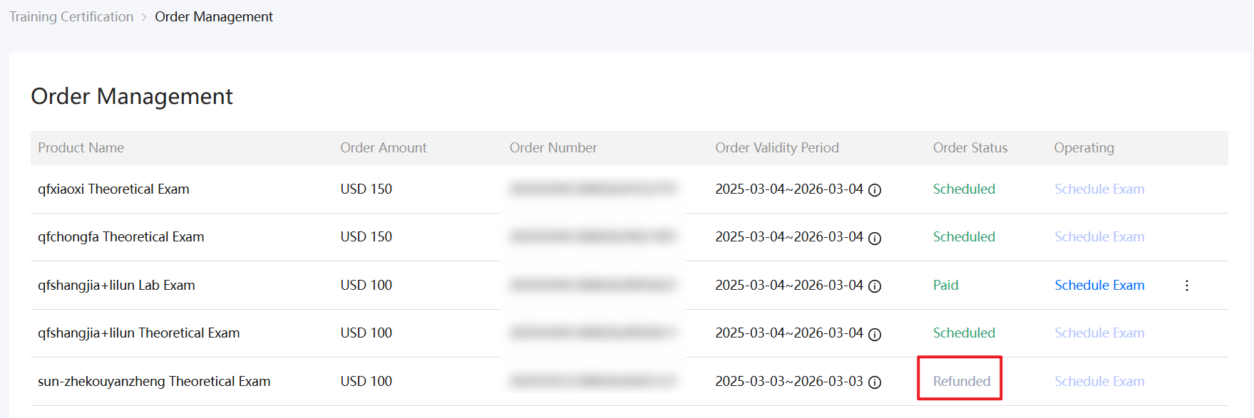Viewport: 1254px width, 418px height.
Task: Click Order Management breadcrumb item
Action: (214, 17)
